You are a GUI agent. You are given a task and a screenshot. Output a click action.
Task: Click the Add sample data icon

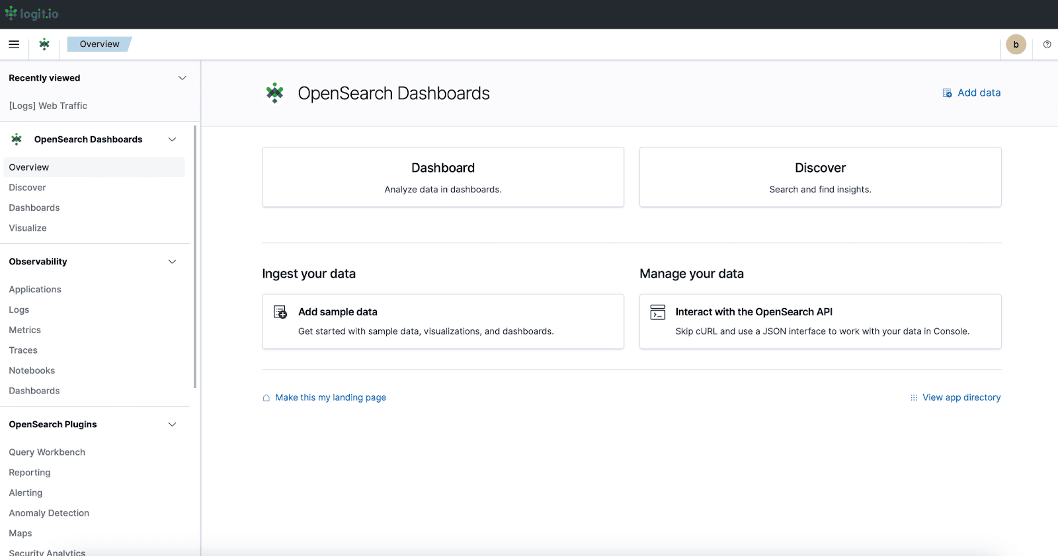pos(280,312)
